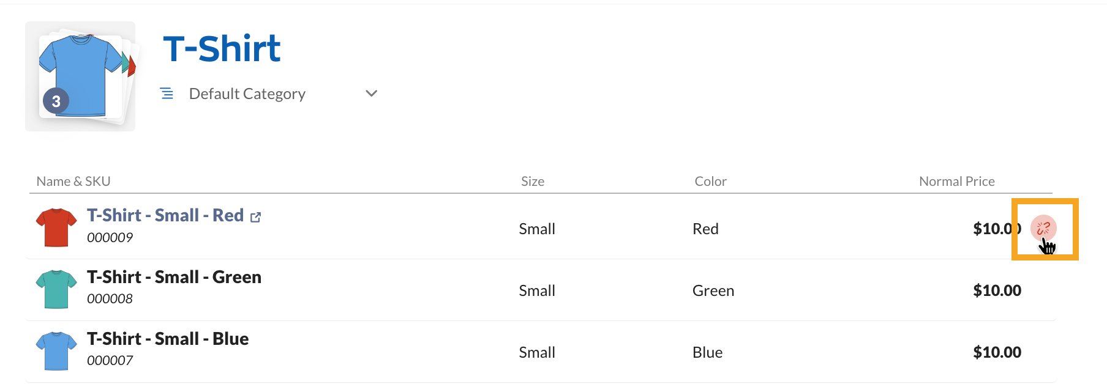Image resolution: width=1107 pixels, height=384 pixels.
Task: Click the Color column header
Action: tap(710, 181)
